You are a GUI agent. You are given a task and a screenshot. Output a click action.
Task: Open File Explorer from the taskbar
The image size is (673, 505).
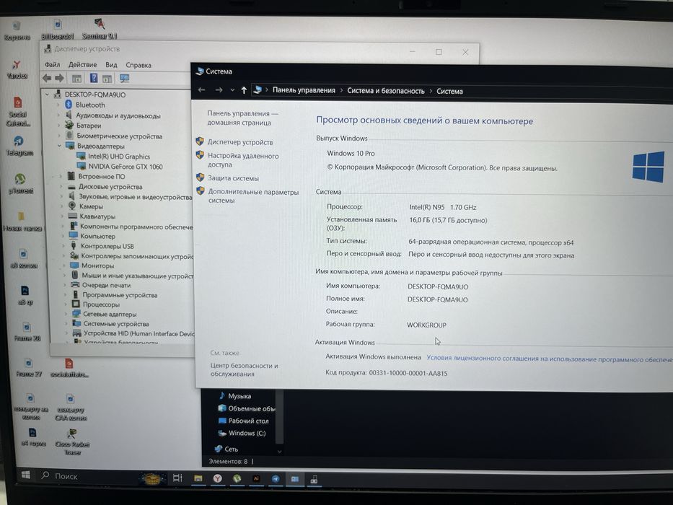pos(198,478)
